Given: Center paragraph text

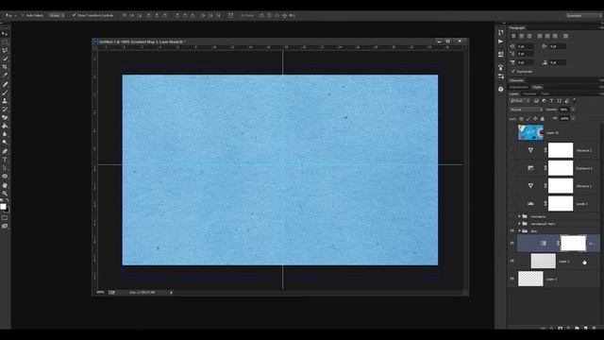Looking at the screenshot, I should tap(522, 36).
